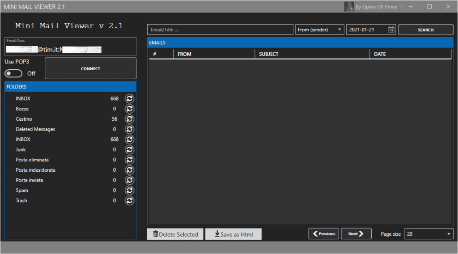This screenshot has width=458, height=254.
Task: Refresh the Deleted Messages folder
Action: [129, 129]
